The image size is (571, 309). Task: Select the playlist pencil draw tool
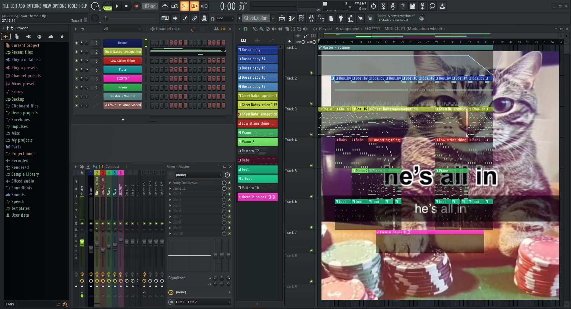coord(255,29)
